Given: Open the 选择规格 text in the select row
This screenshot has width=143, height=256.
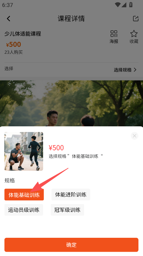Looking at the screenshot, I should click(123, 70).
